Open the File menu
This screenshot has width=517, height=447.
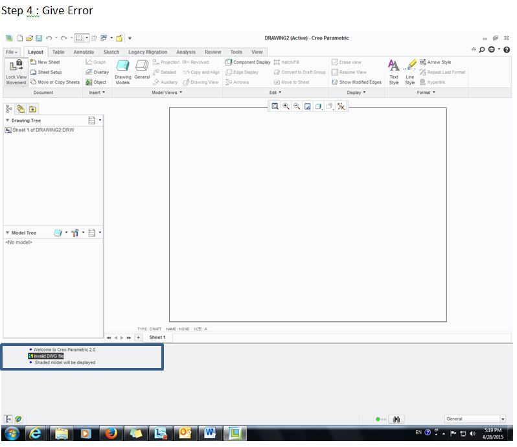(x=12, y=52)
